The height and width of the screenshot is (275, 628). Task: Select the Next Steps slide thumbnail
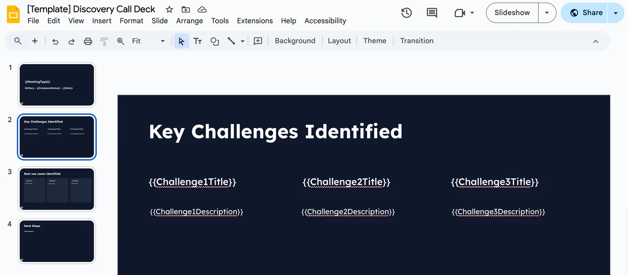click(57, 241)
